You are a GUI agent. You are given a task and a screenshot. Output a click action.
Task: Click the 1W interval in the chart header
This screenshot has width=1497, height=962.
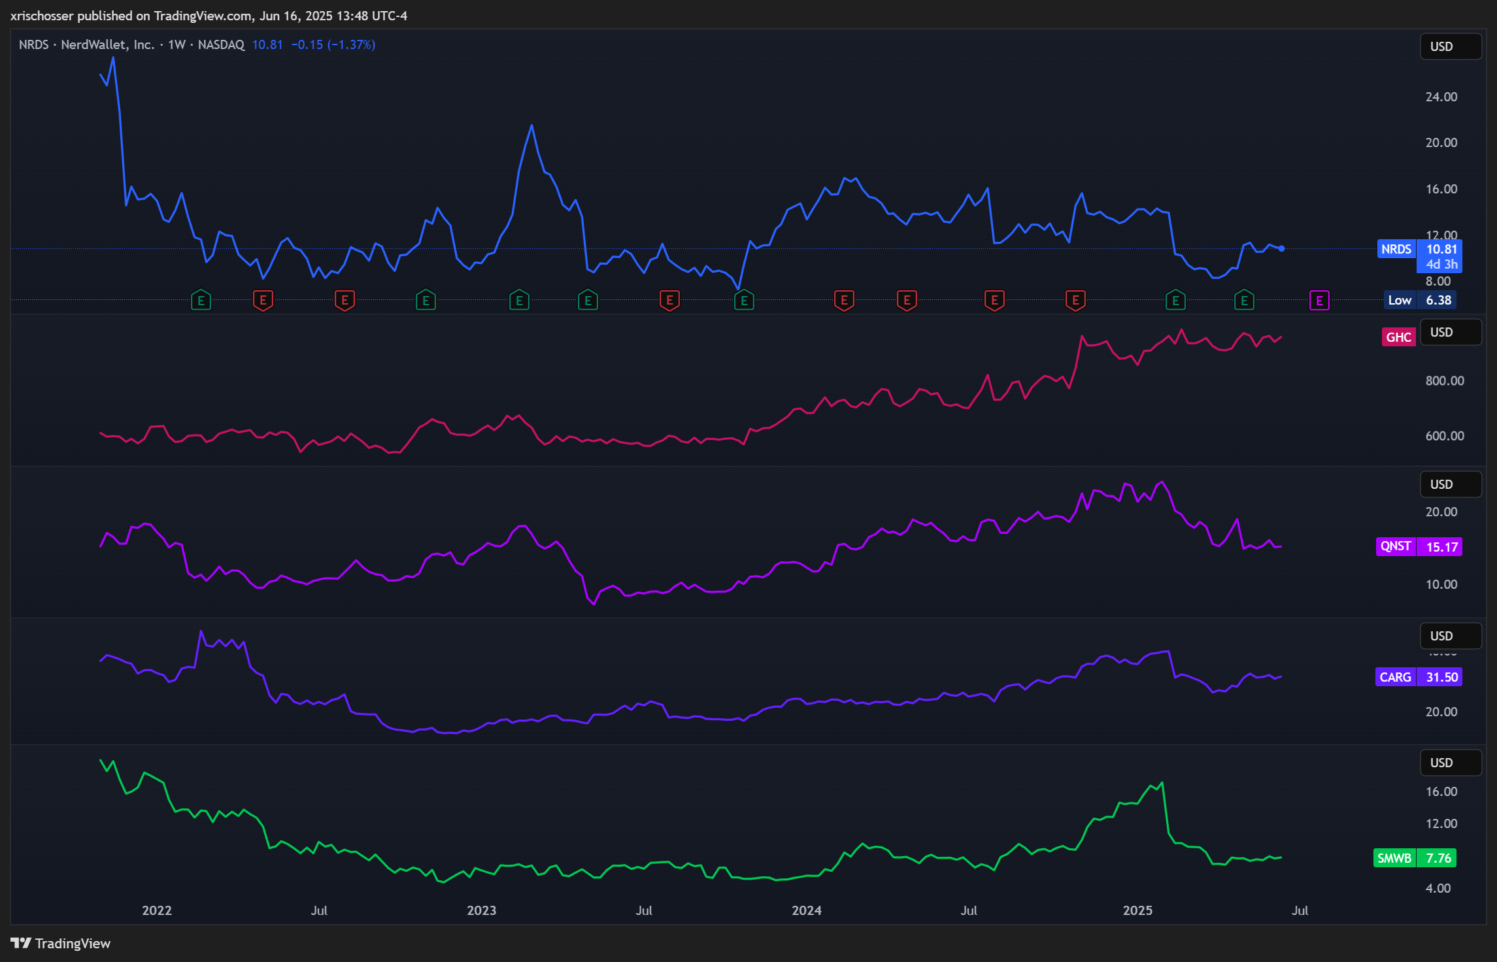point(177,44)
